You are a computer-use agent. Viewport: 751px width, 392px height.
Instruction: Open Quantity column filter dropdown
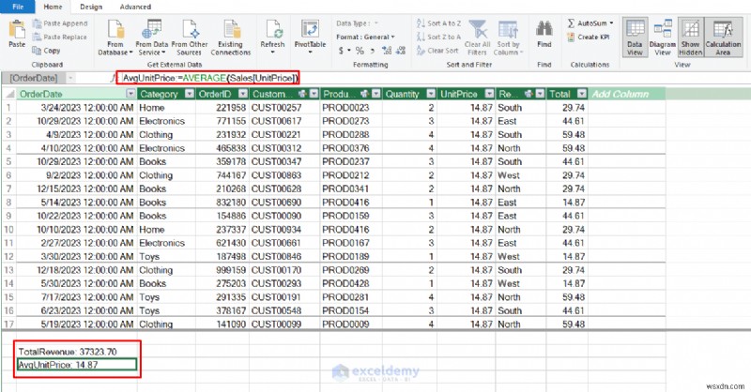[x=431, y=94]
